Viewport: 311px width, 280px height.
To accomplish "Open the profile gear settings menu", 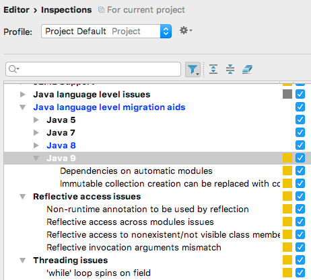I will pos(186,30).
